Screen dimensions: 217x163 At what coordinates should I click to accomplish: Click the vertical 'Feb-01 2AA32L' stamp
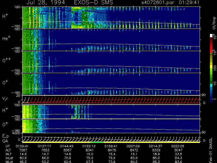point(211,150)
